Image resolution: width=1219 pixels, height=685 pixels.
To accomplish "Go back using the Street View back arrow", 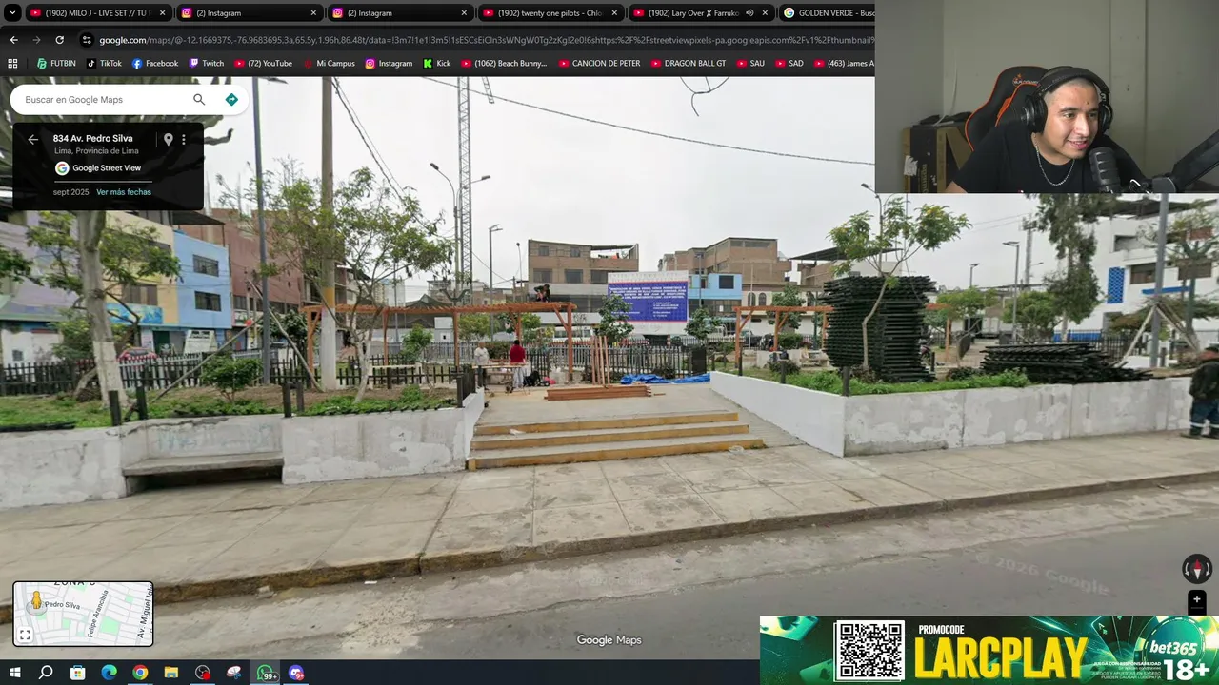I will pos(32,139).
